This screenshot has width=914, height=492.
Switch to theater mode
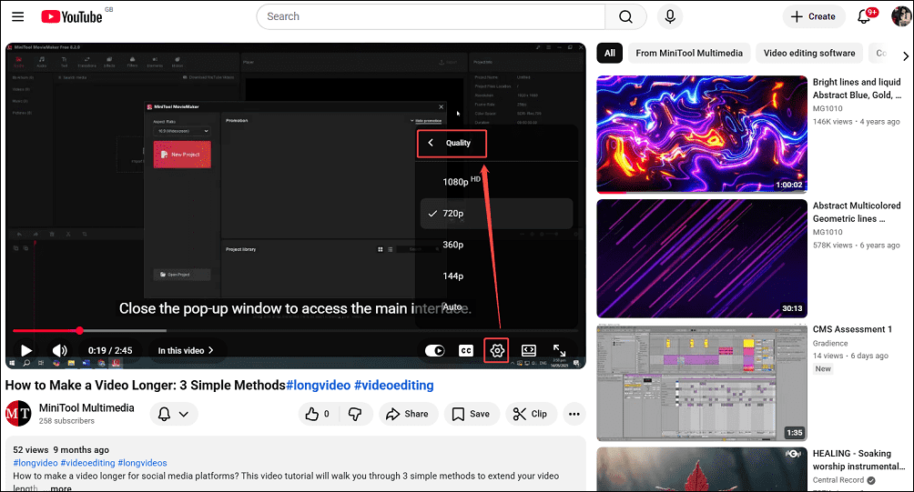(x=528, y=350)
